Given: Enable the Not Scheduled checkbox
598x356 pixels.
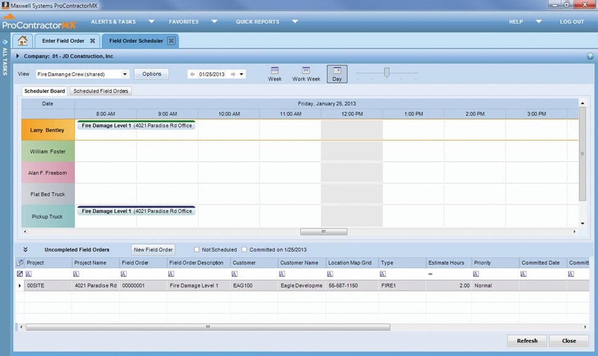Looking at the screenshot, I should [x=197, y=250].
